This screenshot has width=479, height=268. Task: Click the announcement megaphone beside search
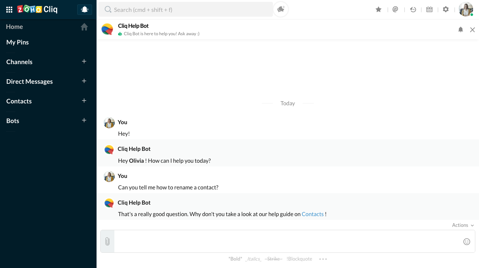pos(280,9)
